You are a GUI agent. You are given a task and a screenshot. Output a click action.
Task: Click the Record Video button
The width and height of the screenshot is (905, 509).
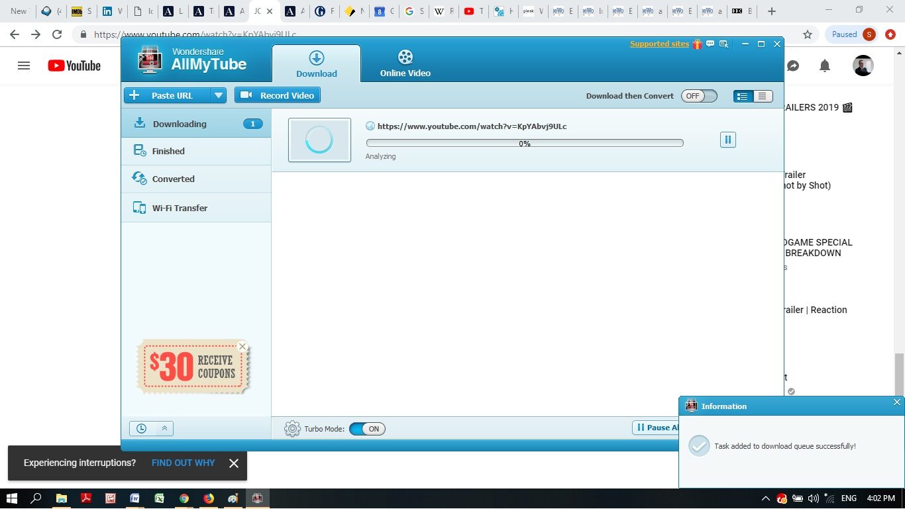point(278,95)
